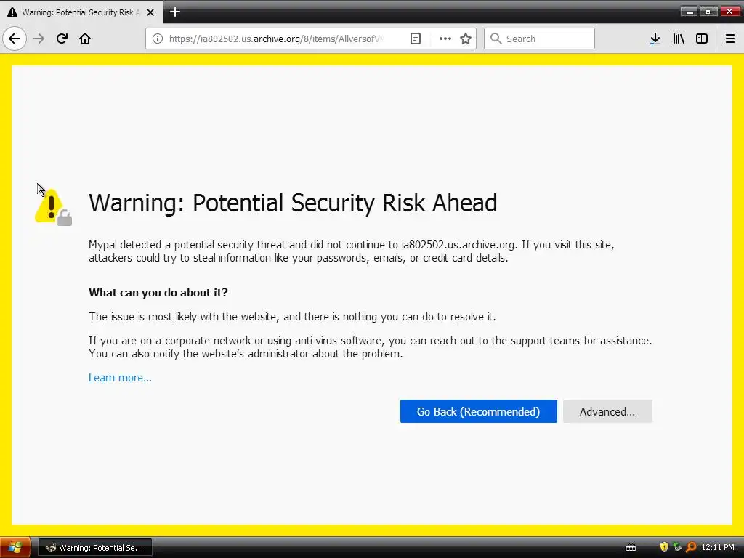Reload the current page

coord(62,39)
